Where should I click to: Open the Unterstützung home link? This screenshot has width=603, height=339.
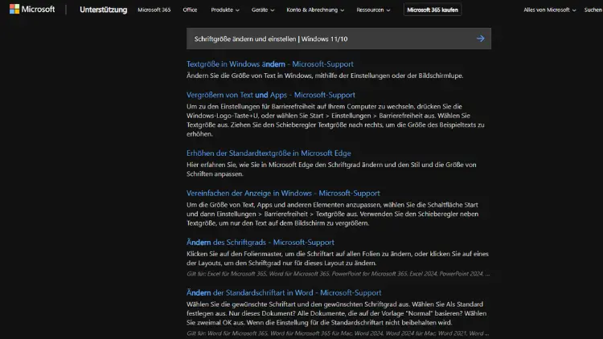(x=103, y=10)
